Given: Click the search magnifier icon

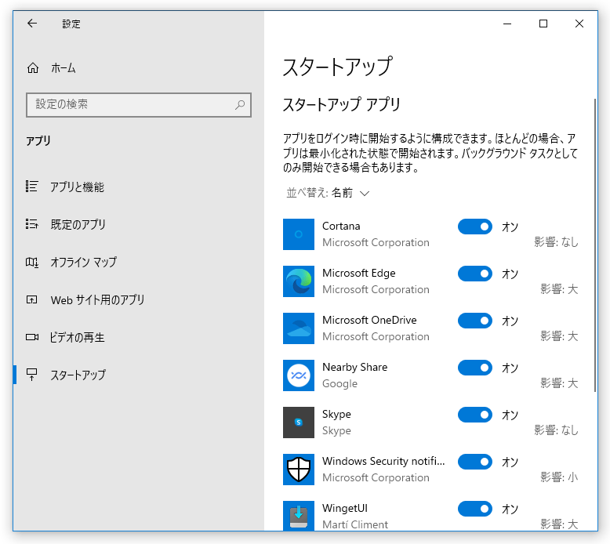Looking at the screenshot, I should (240, 104).
